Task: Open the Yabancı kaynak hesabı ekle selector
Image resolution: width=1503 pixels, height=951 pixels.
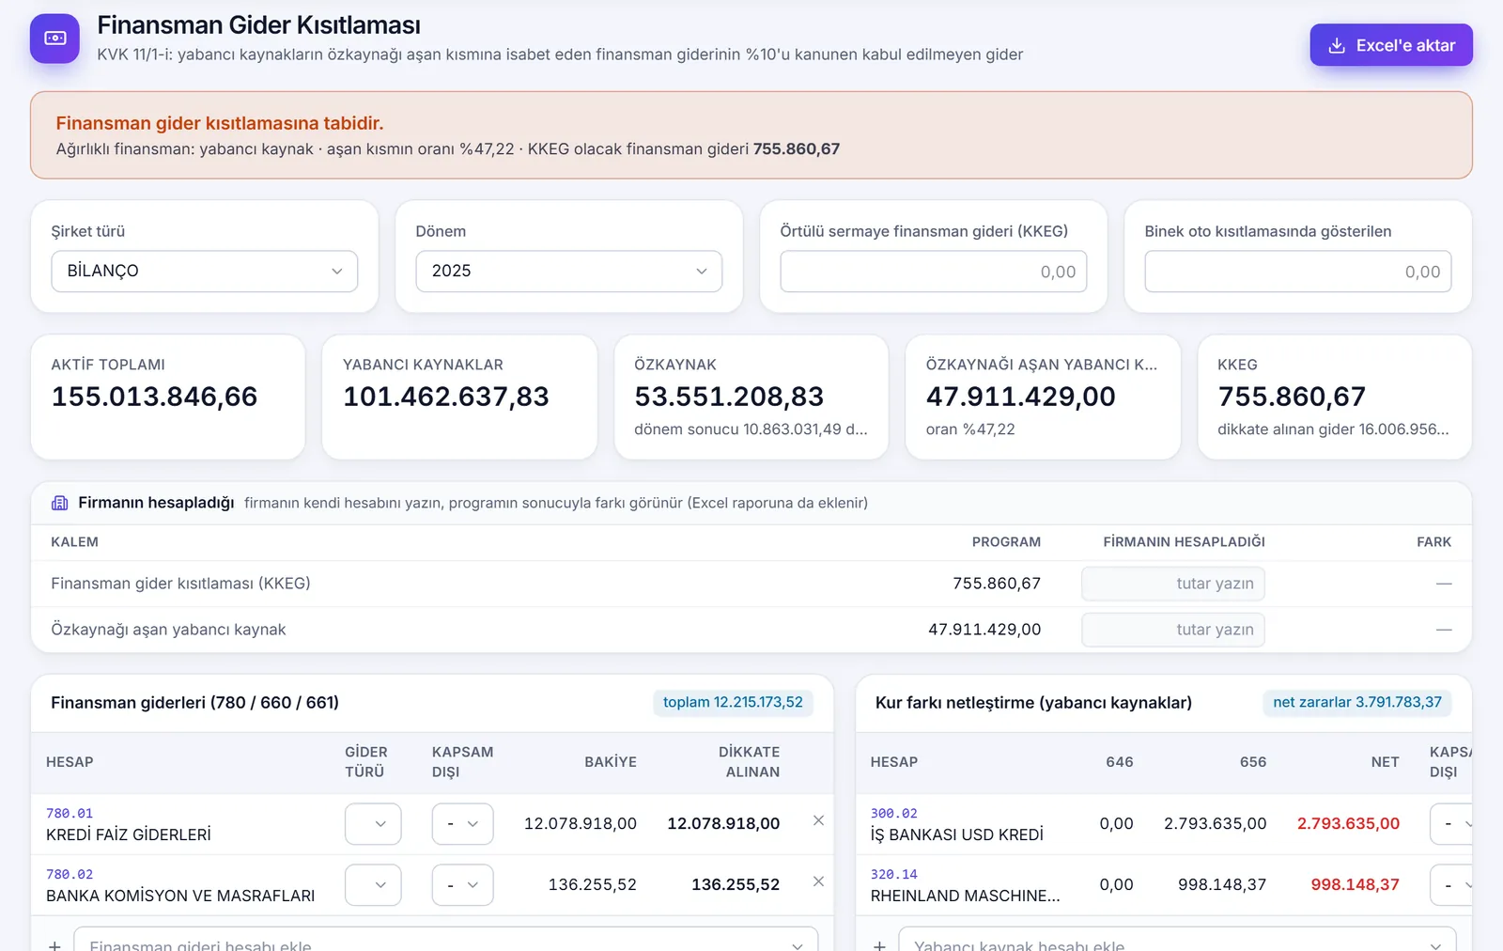Action: (x=1177, y=941)
